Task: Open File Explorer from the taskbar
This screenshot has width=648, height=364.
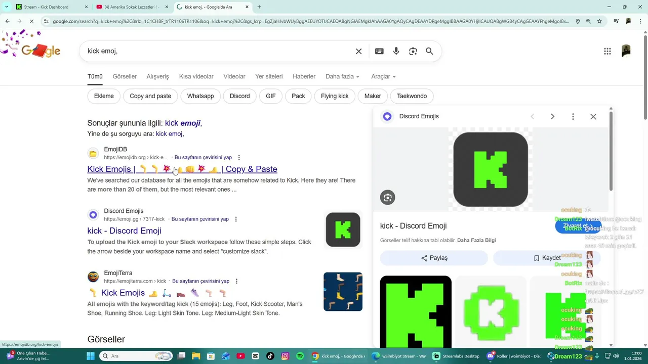Action: [x=196, y=356]
